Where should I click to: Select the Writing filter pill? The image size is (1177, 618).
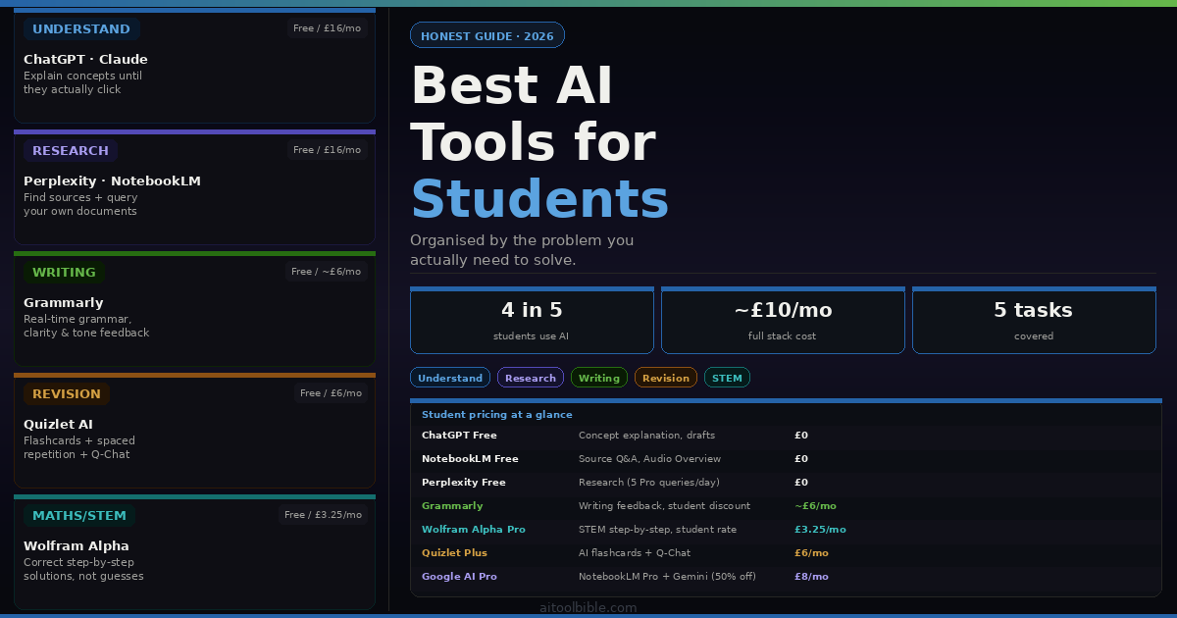599,378
